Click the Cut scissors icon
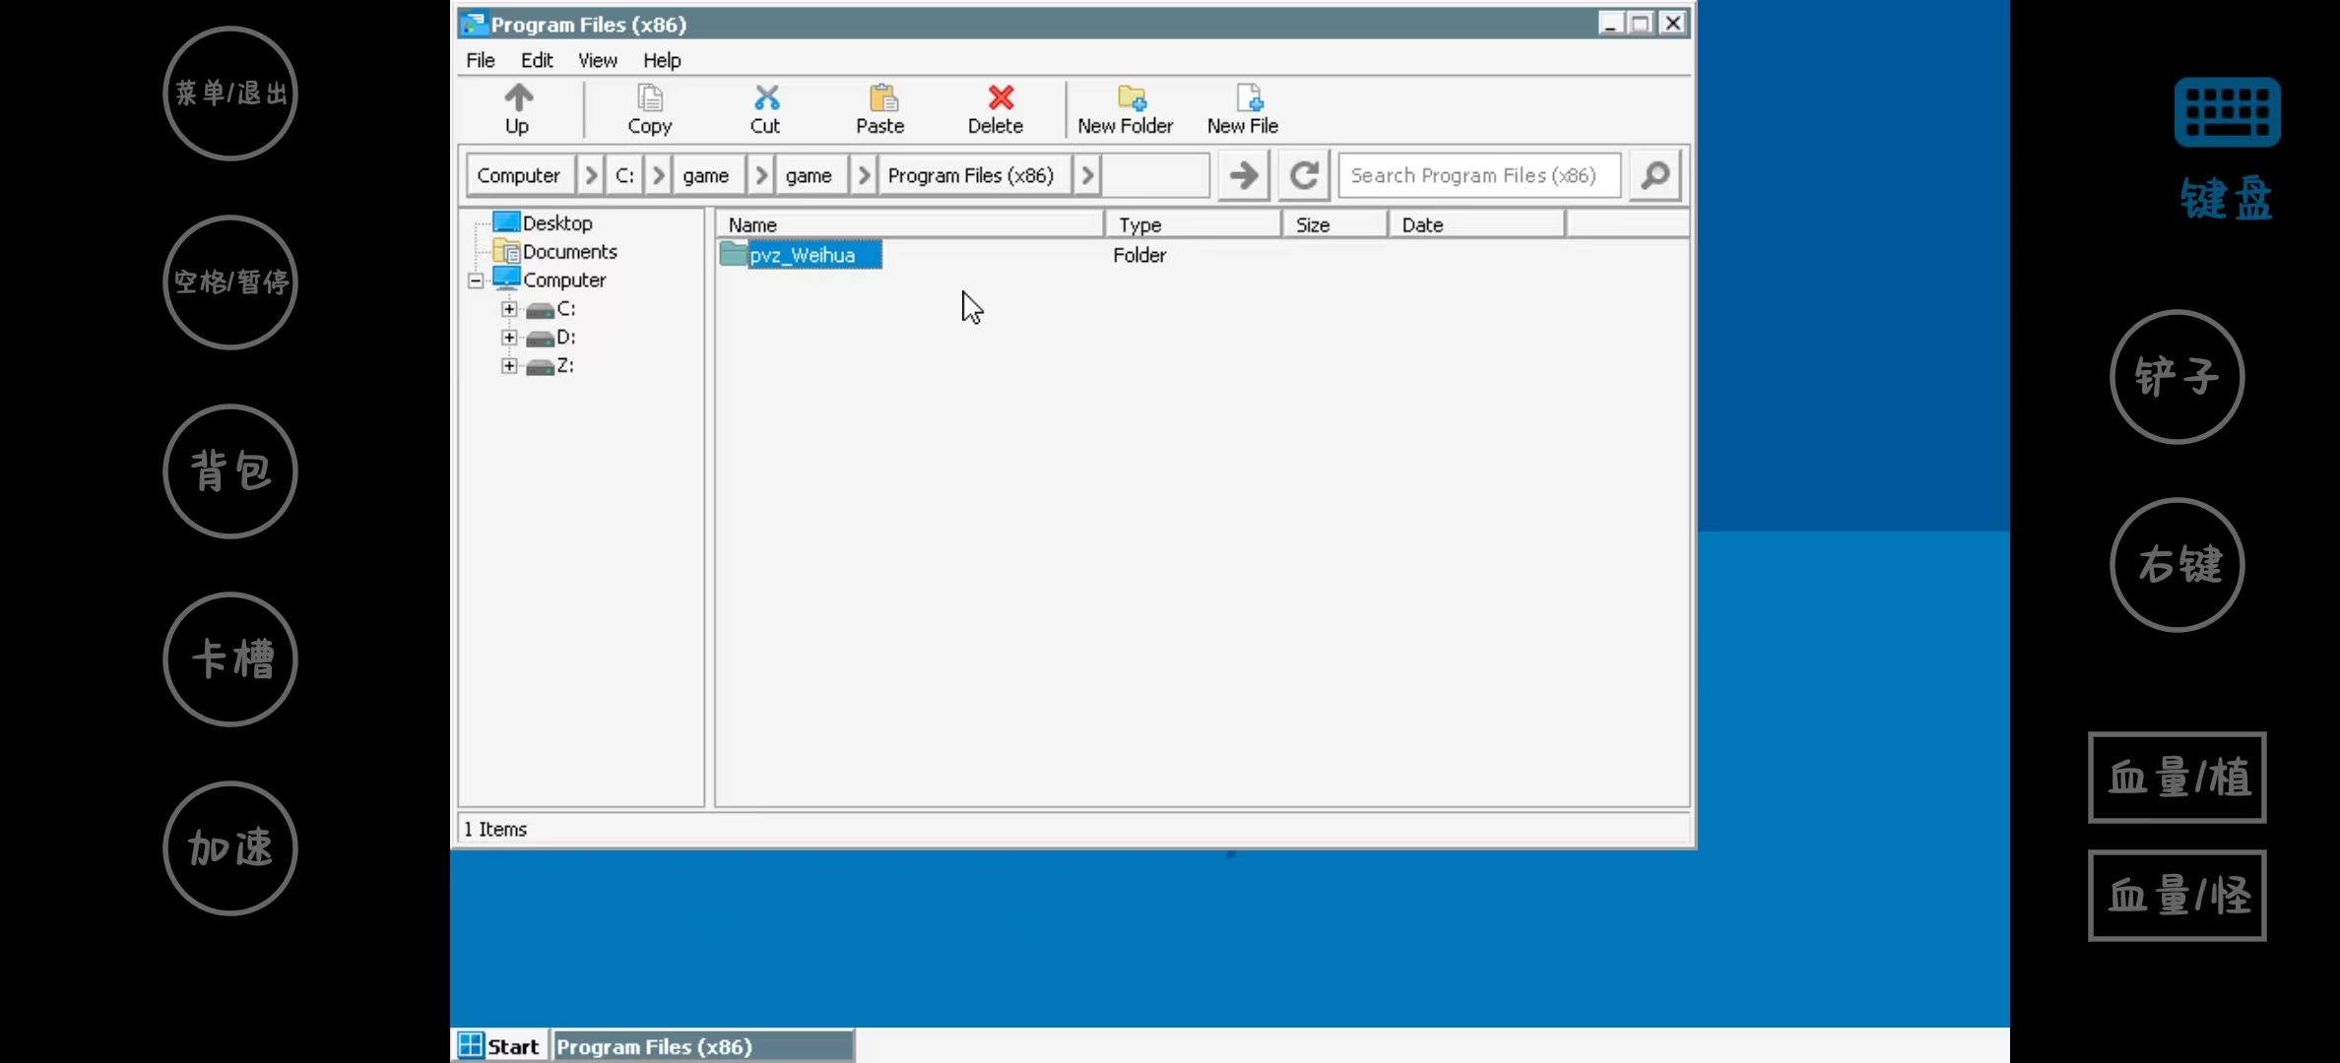2340x1063 pixels. tap(765, 98)
